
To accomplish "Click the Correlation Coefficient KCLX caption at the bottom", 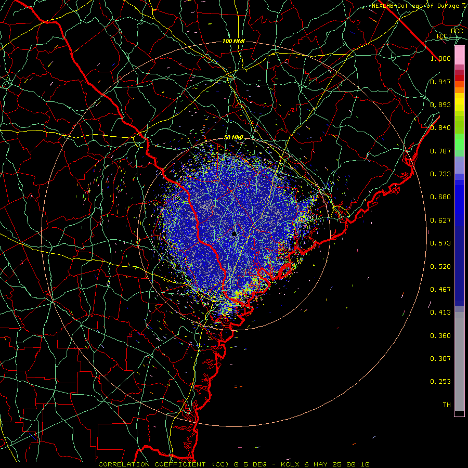I will pyautogui.click(x=234, y=464).
